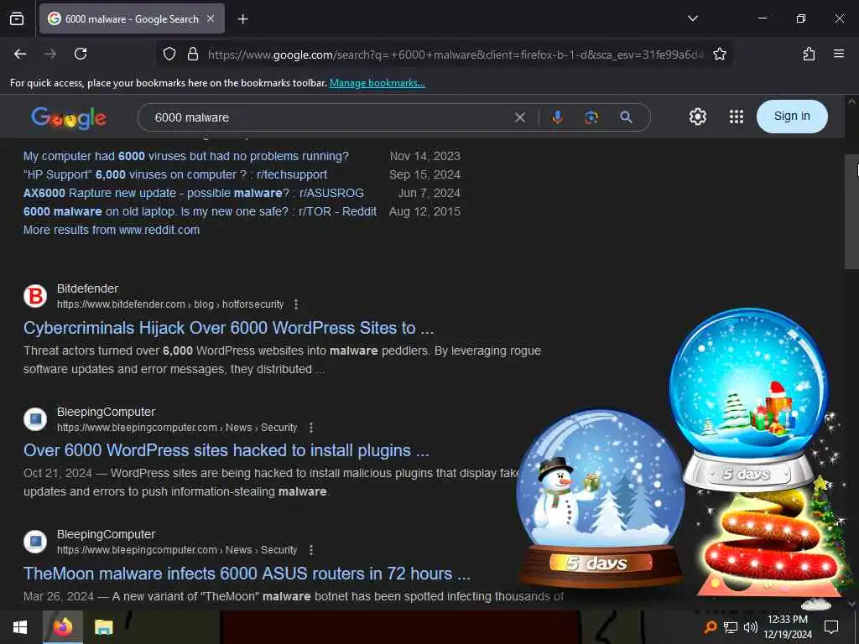The width and height of the screenshot is (859, 644).
Task: Open Over 6000 WordPress sites hacked article
Action: pos(226,450)
